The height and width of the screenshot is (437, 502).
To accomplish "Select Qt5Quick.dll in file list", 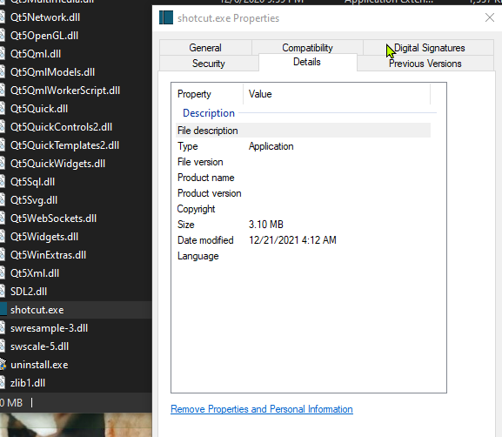I will pos(39,109).
